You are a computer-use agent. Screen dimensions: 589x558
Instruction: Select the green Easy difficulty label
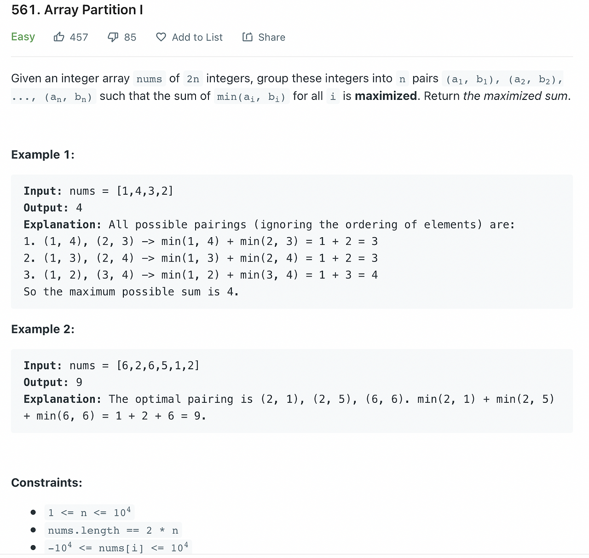coord(23,37)
